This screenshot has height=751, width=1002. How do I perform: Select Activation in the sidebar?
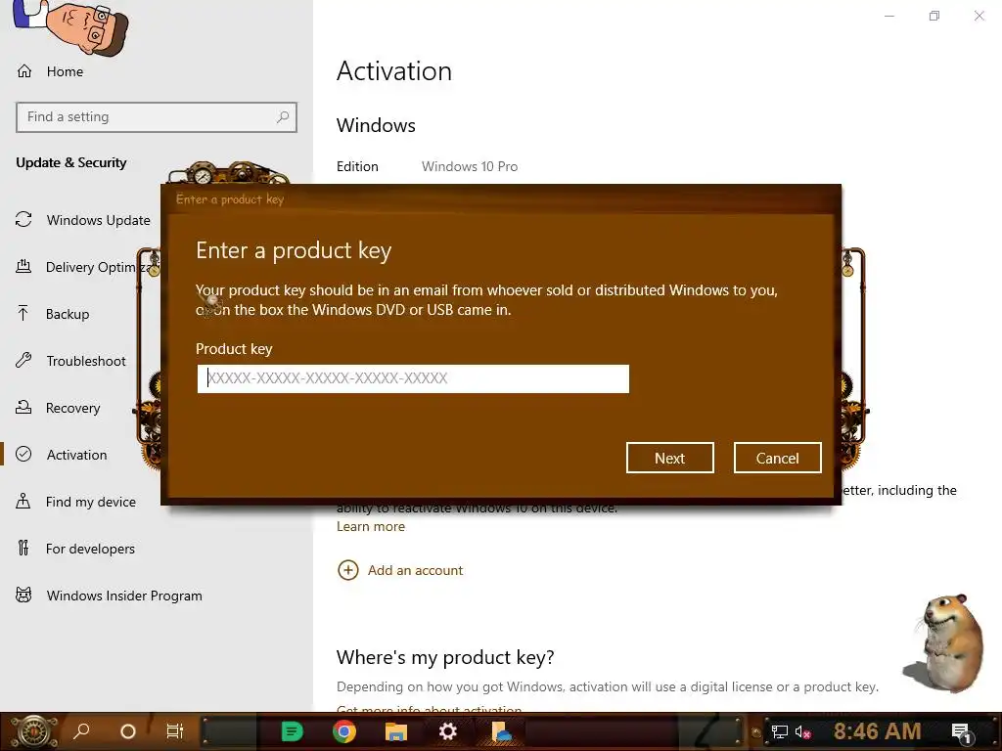(x=76, y=455)
